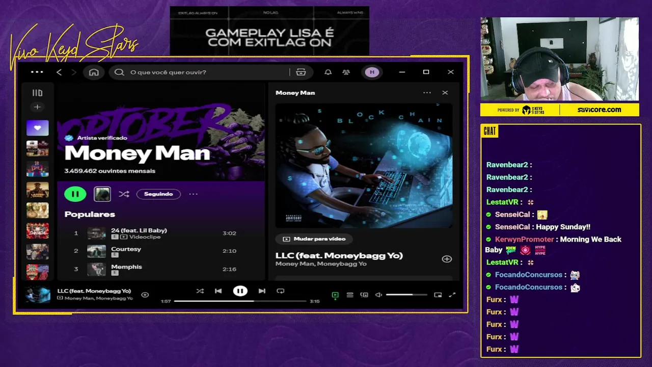Play '24 (feat. Lil Baby)' track
652x367 pixels.
160,233
